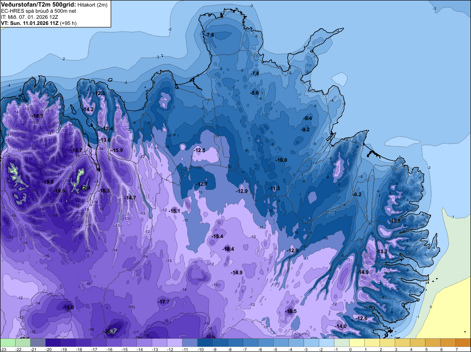Click the -12.5 temperature label
Viewport: 471px width, 352px height.
199,150
